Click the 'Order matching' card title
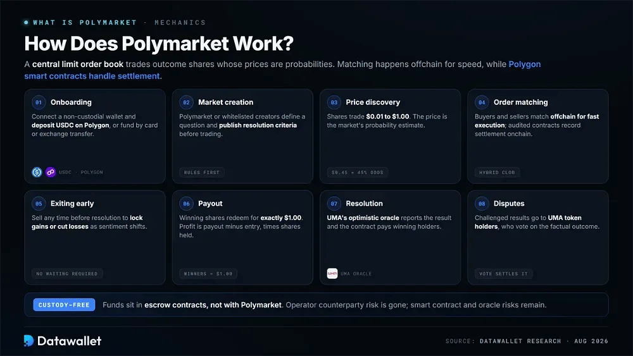The width and height of the screenshot is (633, 356). click(x=521, y=102)
